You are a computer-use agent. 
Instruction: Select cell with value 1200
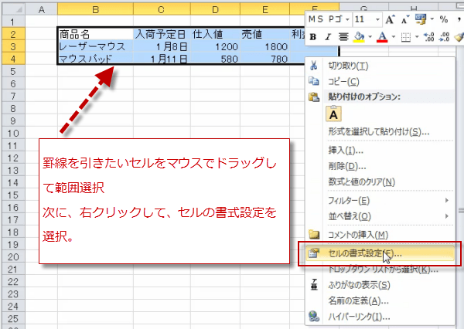click(215, 46)
